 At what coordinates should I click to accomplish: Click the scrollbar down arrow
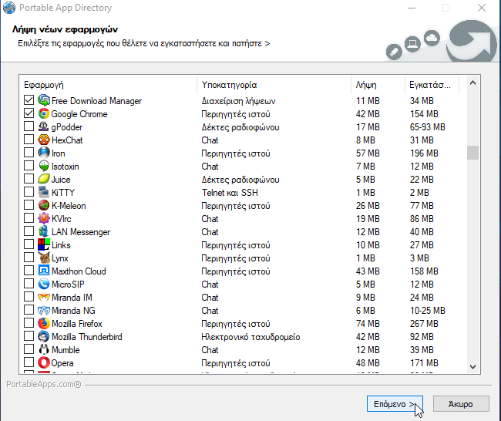pos(473,367)
